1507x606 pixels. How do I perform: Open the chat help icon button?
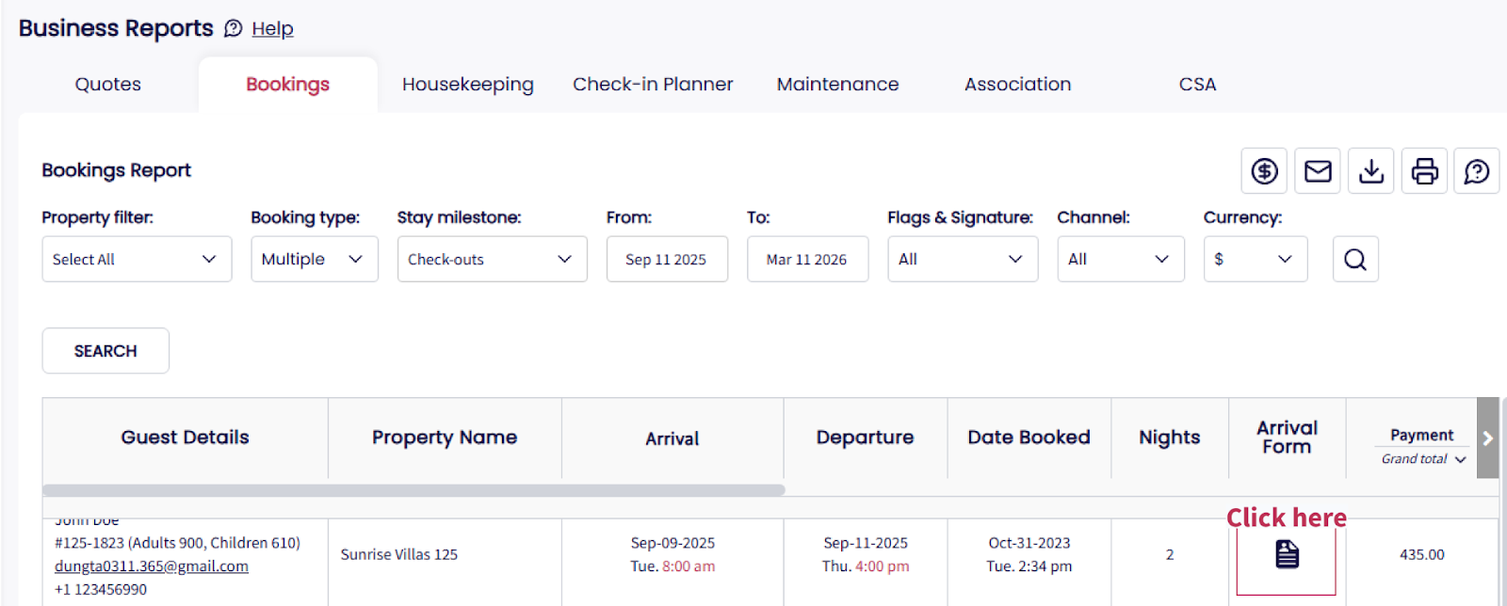[1477, 171]
